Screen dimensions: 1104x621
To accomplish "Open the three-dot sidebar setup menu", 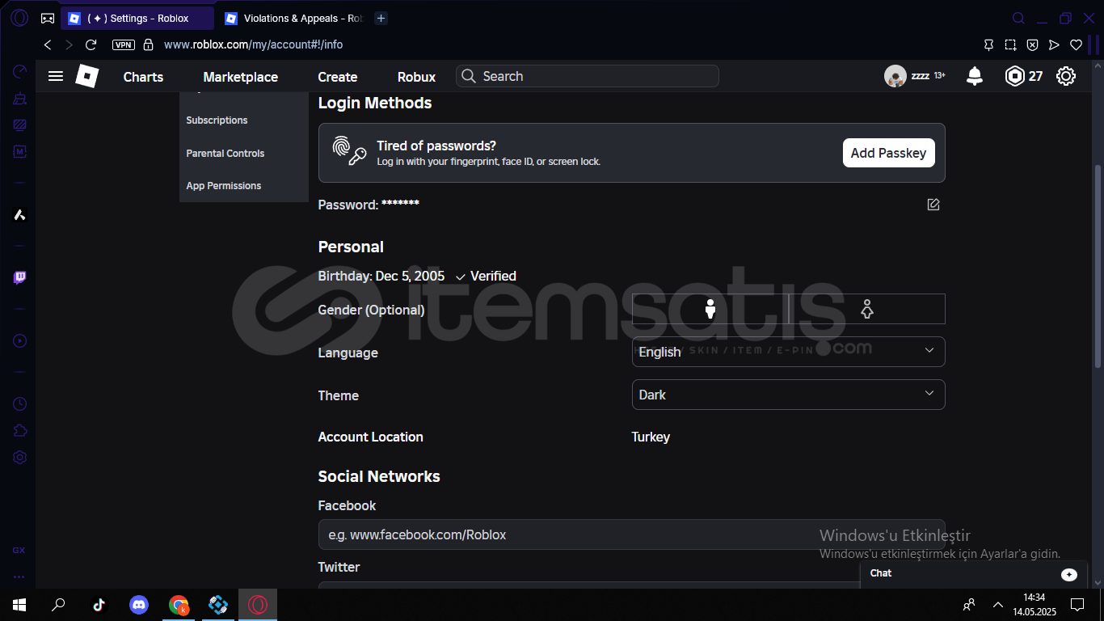I will pyautogui.click(x=19, y=577).
